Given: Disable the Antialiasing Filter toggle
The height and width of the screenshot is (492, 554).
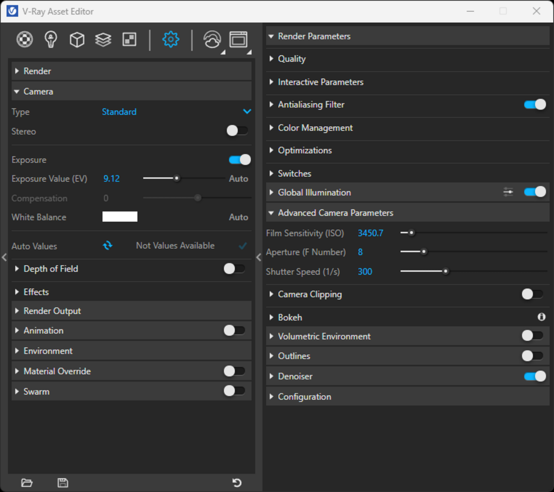Looking at the screenshot, I should tap(535, 104).
